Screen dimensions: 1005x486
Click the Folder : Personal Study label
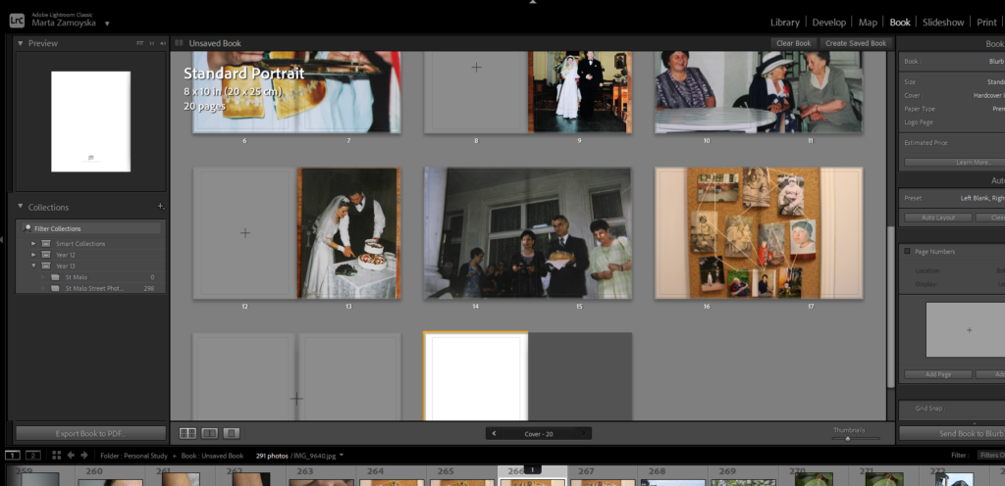pos(134,456)
